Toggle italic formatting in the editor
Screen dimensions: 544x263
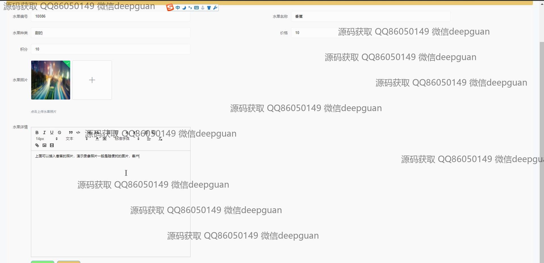coord(44,132)
